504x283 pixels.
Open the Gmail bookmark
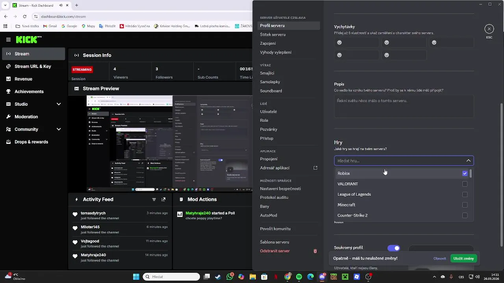coord(50,26)
